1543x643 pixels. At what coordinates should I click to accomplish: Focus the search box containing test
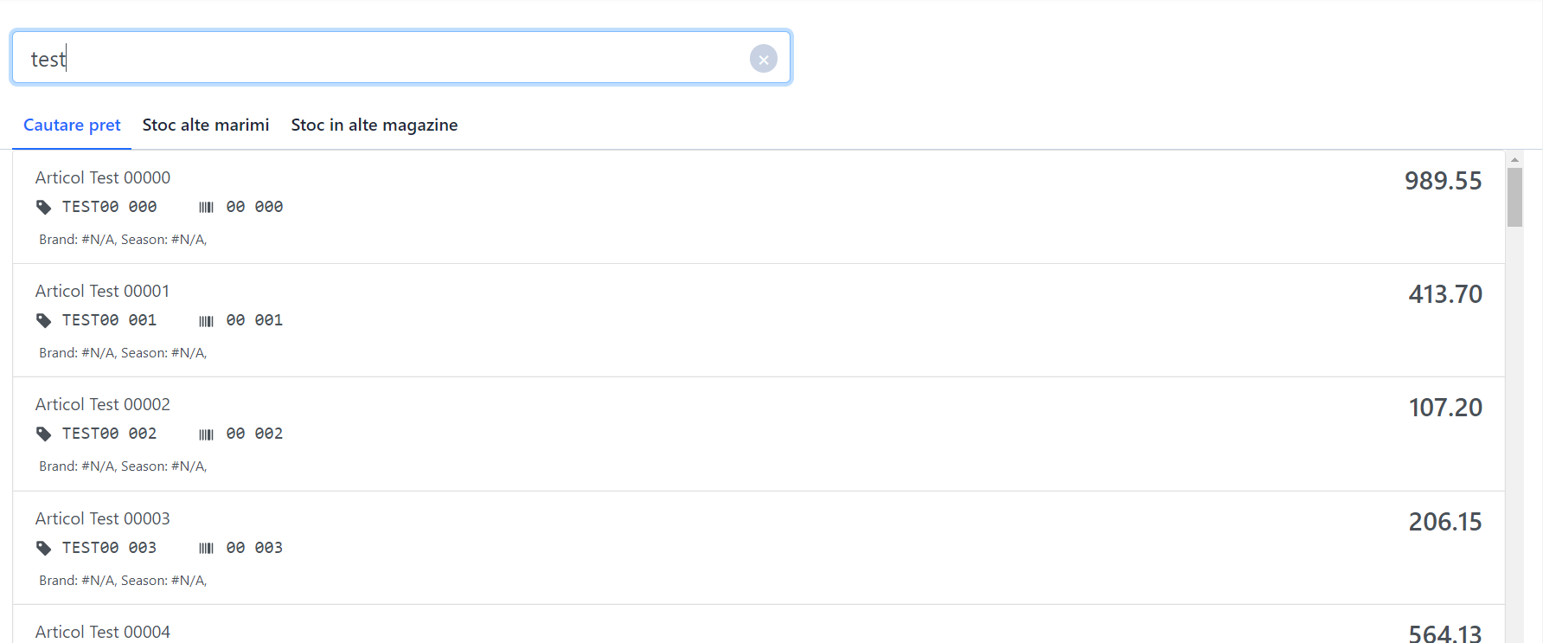(x=401, y=58)
